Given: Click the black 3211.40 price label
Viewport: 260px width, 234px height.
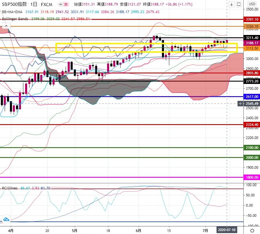Looking at the screenshot, I should pos(252,38).
